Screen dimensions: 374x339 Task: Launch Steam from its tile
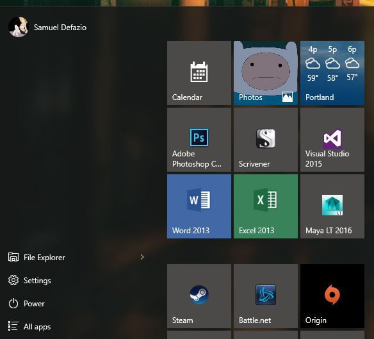tap(199, 296)
